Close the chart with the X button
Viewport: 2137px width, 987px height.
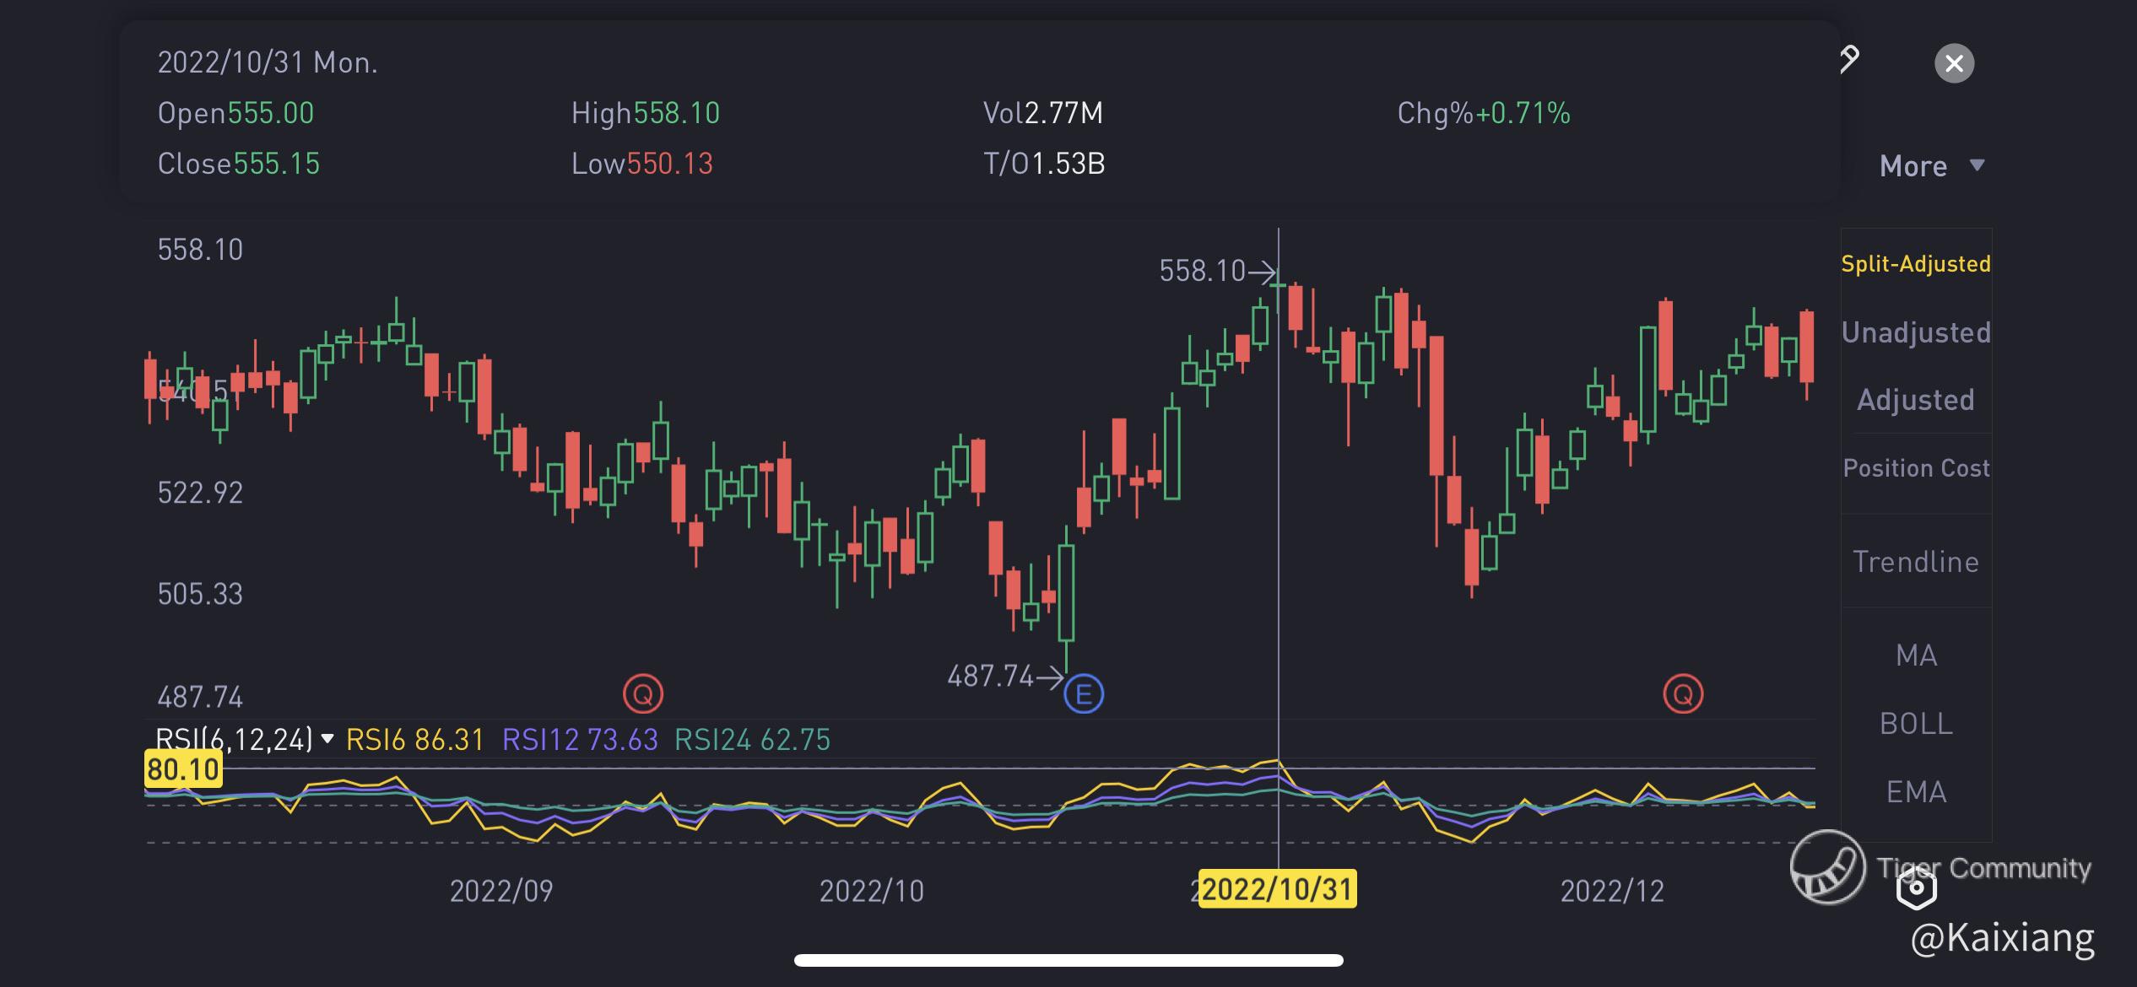click(x=1954, y=63)
